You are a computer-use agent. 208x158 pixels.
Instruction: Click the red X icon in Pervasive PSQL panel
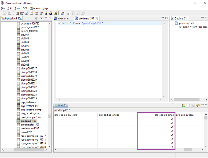pyautogui.click(x=41, y=18)
